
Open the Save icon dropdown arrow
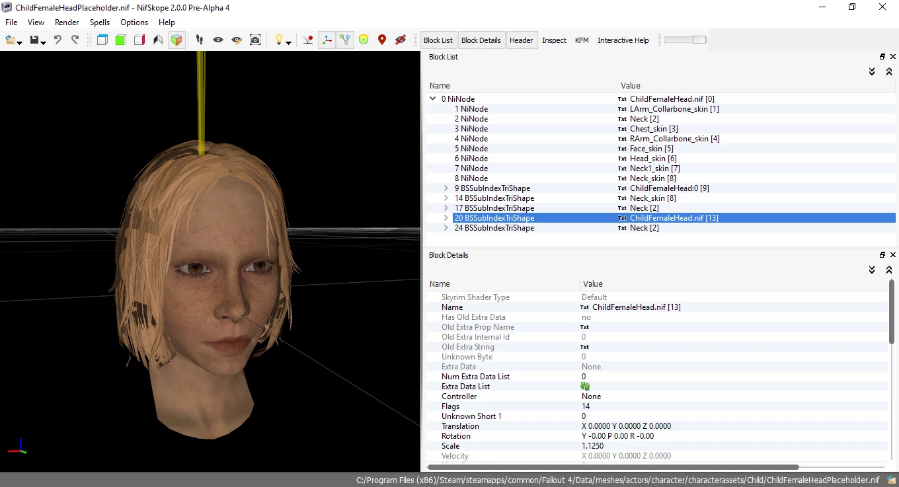(44, 43)
